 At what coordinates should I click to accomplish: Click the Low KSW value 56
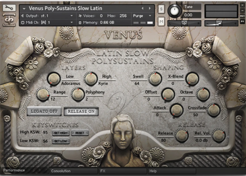[x=45, y=141]
